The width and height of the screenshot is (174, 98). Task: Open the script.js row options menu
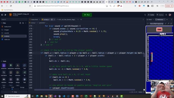pyautogui.click(x=26, y=36)
